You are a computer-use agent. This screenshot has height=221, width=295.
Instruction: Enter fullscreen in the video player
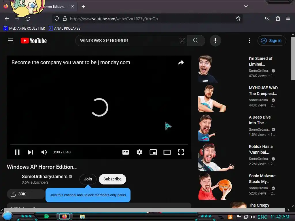pos(181,152)
